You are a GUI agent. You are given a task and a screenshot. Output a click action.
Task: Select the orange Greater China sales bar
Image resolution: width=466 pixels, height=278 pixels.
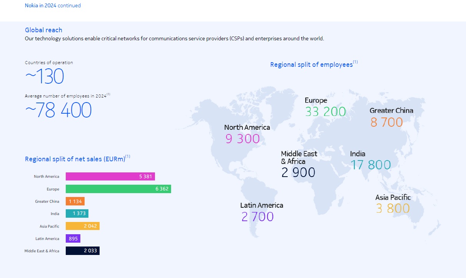[x=75, y=201]
